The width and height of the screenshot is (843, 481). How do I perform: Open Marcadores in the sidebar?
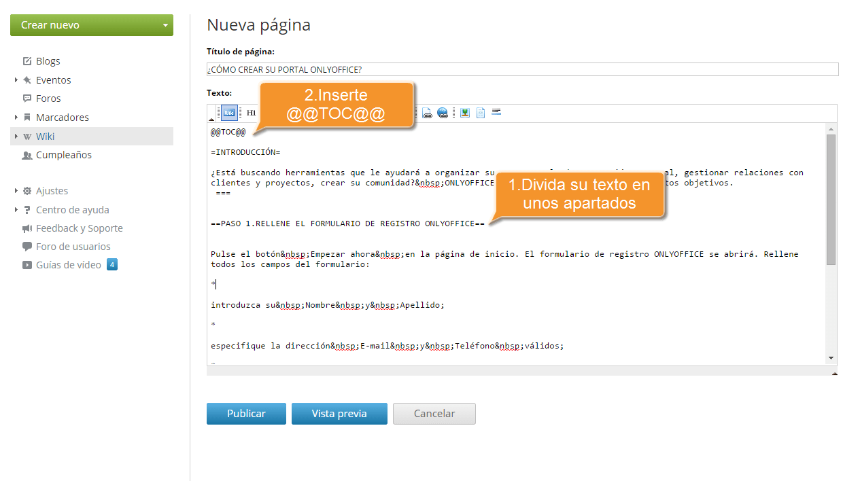click(x=63, y=118)
